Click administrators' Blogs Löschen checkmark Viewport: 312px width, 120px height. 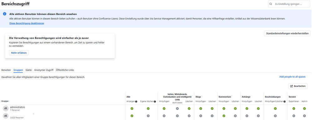coord(212,108)
